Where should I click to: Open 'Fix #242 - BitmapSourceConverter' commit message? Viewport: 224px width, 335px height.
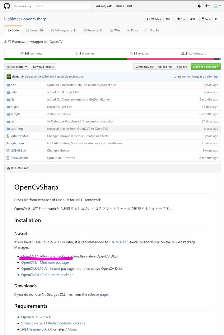click(x=85, y=143)
